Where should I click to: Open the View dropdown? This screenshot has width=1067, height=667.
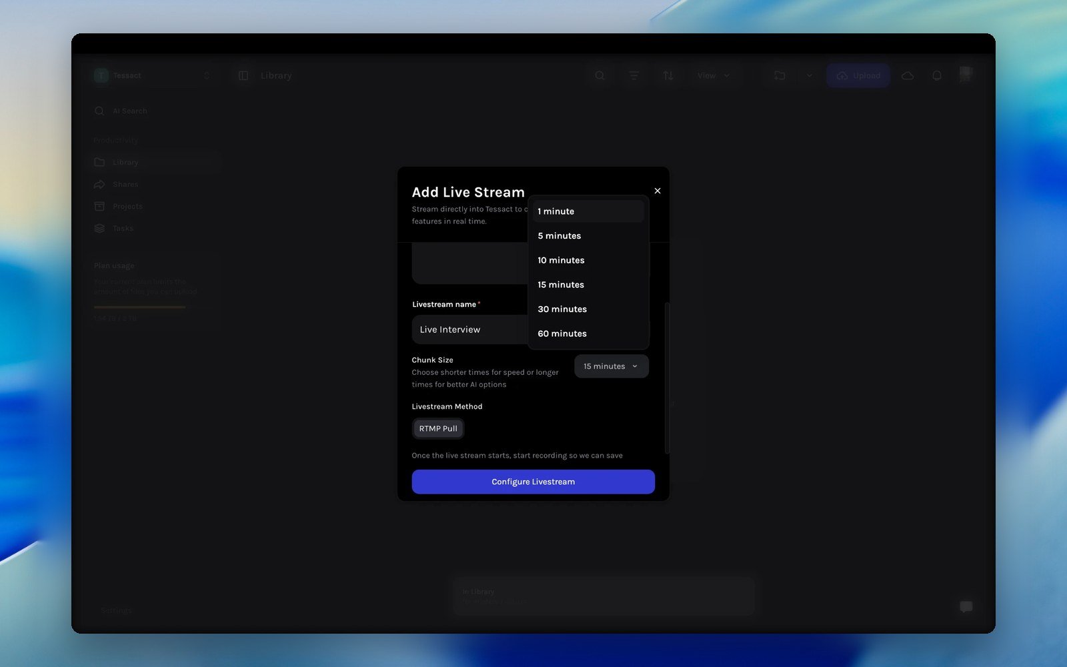point(714,75)
